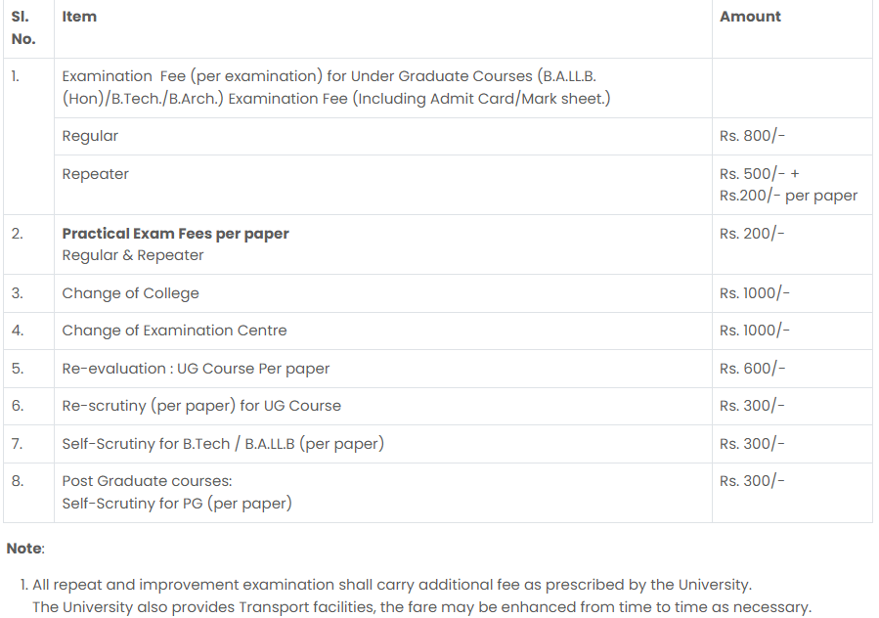Click "Re-scrutiny (per paper) for UG Course"
This screenshot has width=879, height=618.
(x=201, y=406)
